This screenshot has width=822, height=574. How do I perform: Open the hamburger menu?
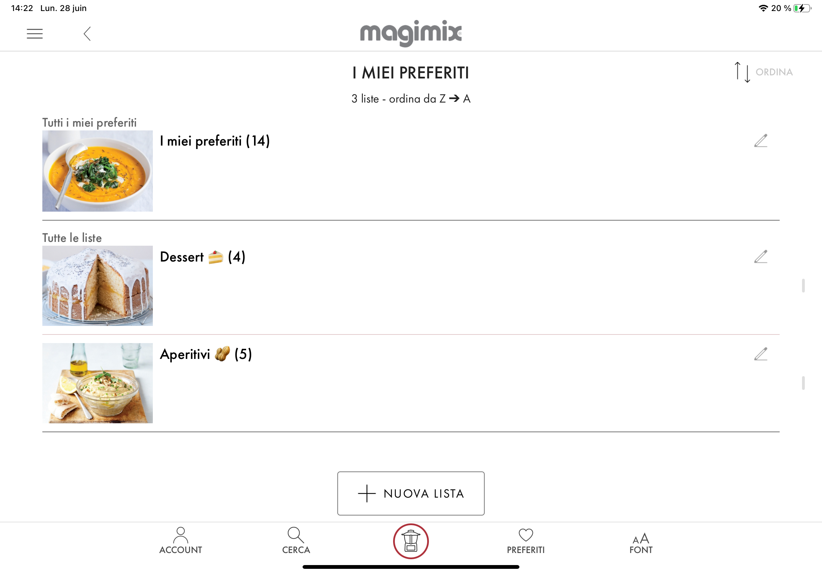(x=35, y=34)
